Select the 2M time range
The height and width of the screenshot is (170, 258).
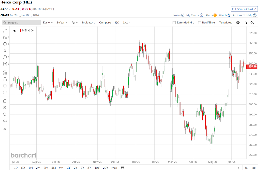point(38,168)
